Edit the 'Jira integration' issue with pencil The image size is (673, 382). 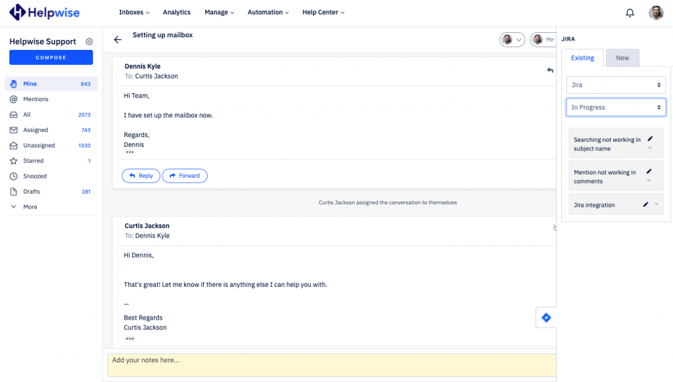tap(645, 205)
